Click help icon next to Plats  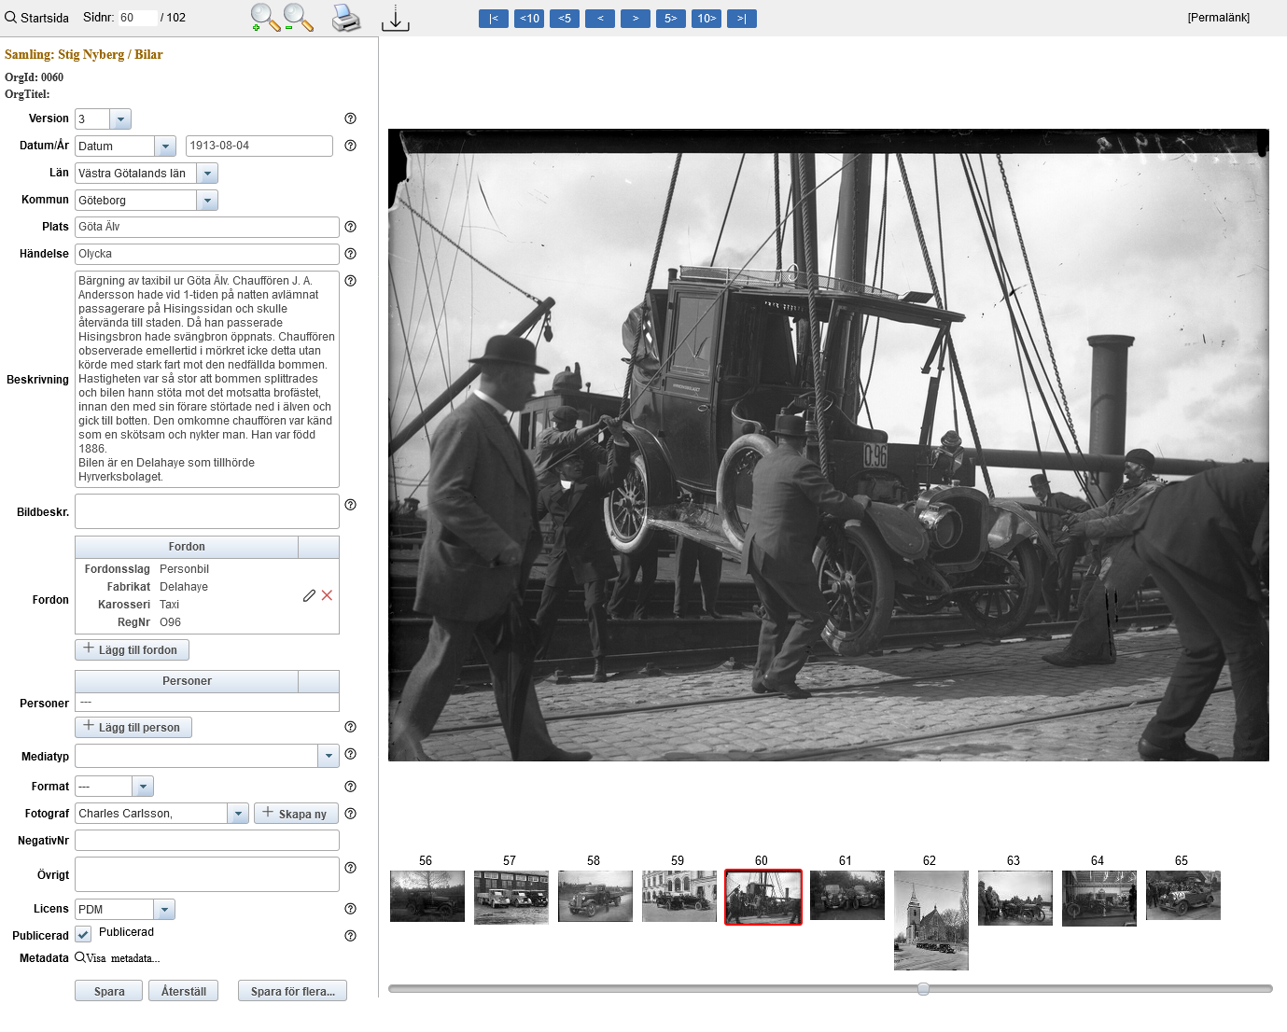coord(351,227)
